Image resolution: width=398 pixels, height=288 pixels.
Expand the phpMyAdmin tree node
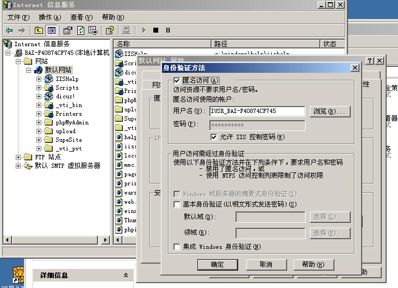39,123
